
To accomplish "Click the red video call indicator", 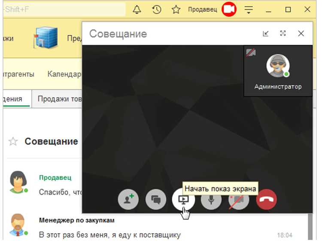I will coord(229,9).
